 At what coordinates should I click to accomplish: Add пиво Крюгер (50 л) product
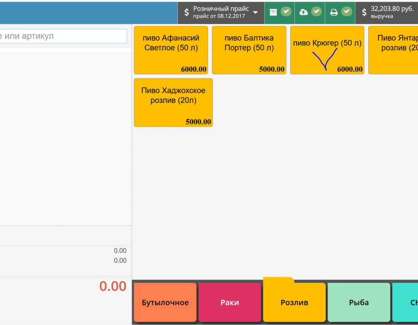click(x=327, y=50)
